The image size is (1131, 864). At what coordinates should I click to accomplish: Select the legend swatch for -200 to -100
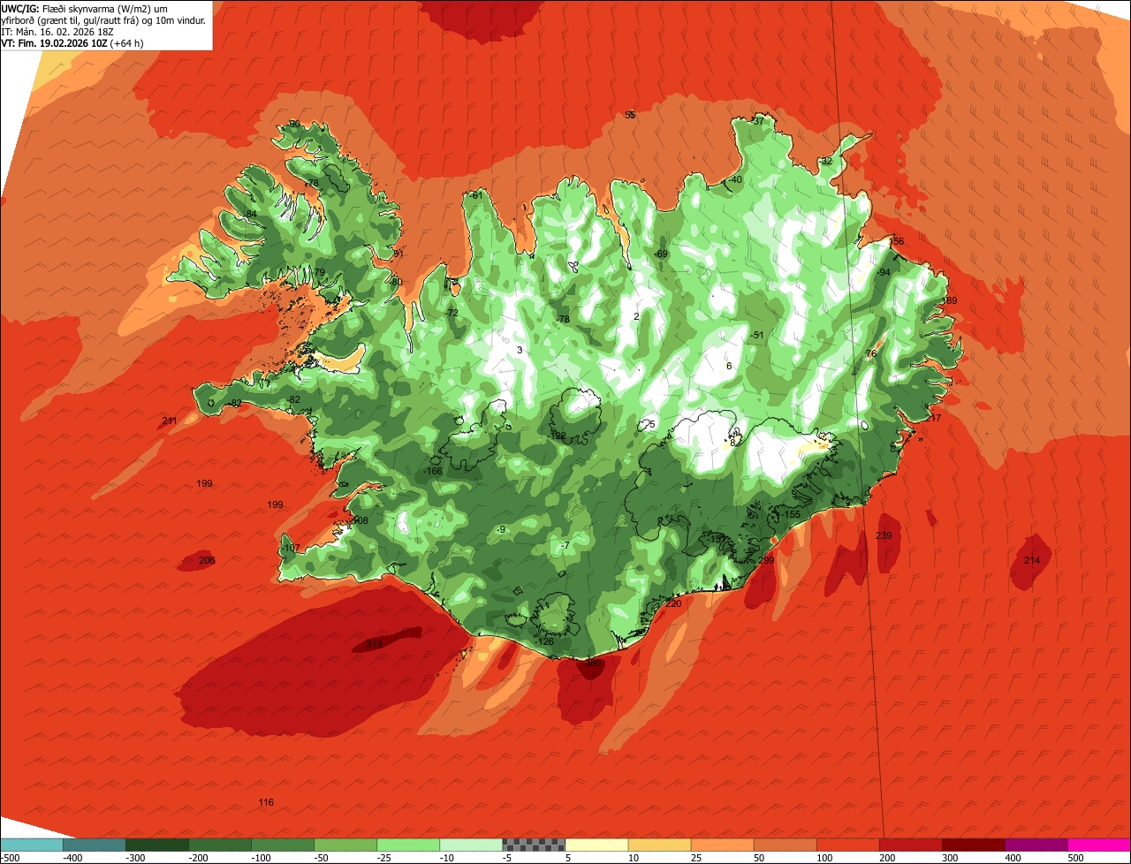coord(220,845)
